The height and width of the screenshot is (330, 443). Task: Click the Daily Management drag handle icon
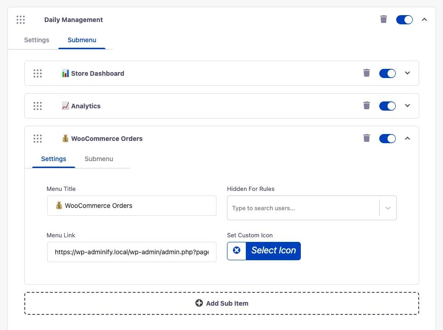(21, 20)
